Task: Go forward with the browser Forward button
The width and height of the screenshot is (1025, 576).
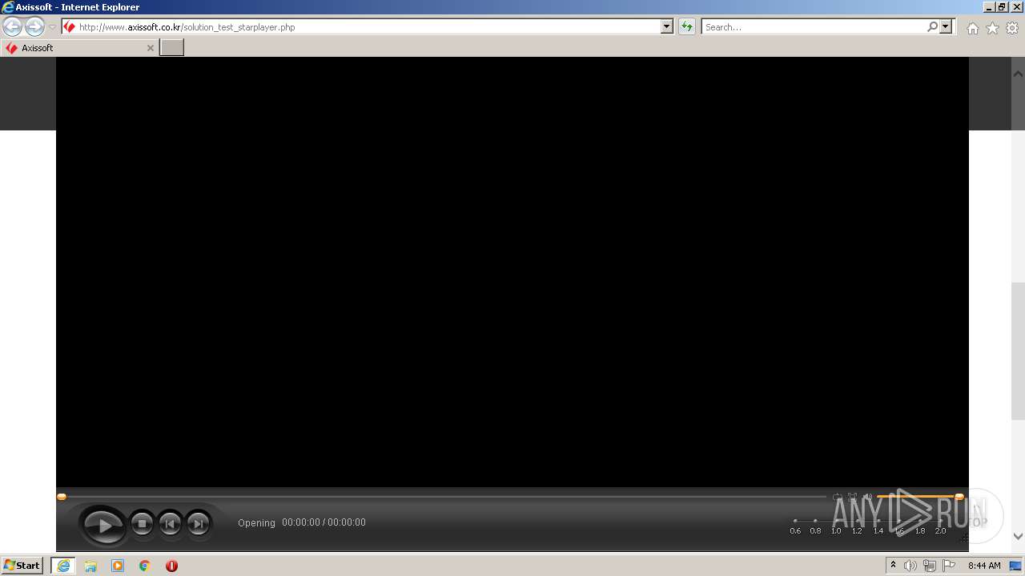Action: [34, 27]
